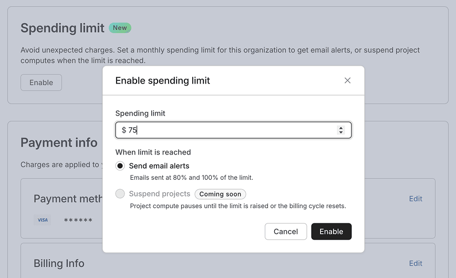Click the When limit is reached label
456x278 pixels.
[153, 152]
